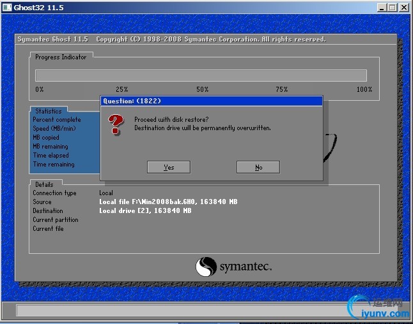Select the Source file F:\Win2008bak.GHO value
The height and width of the screenshot is (324, 413).
coord(168,202)
